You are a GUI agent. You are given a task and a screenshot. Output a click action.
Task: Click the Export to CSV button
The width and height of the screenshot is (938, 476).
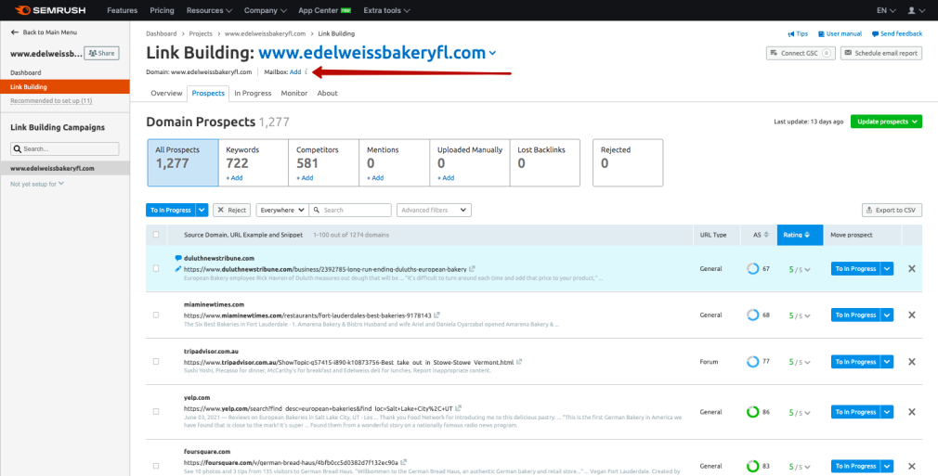(892, 211)
